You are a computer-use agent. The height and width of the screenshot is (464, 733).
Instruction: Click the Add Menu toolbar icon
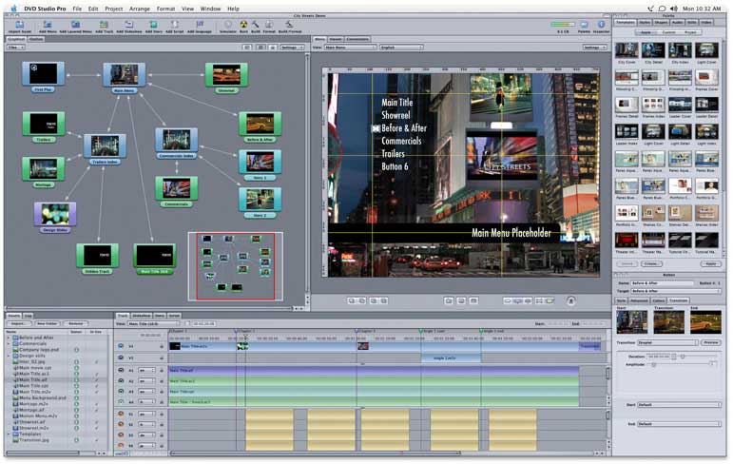click(48, 25)
